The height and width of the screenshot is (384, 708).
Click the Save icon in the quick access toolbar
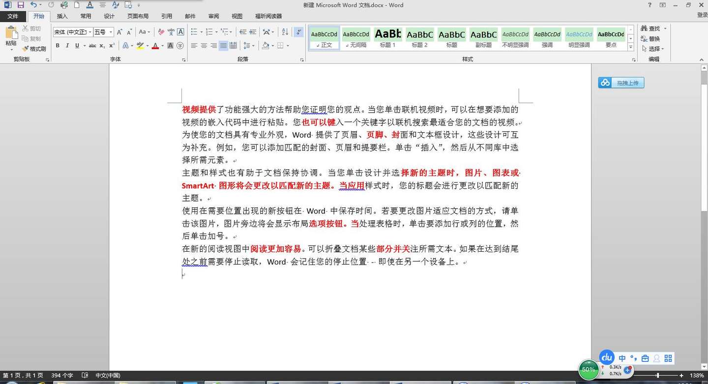click(x=21, y=5)
